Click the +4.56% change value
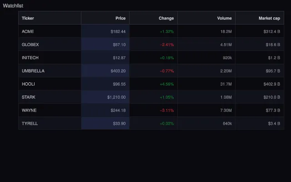291x182 pixels. tap(167, 84)
